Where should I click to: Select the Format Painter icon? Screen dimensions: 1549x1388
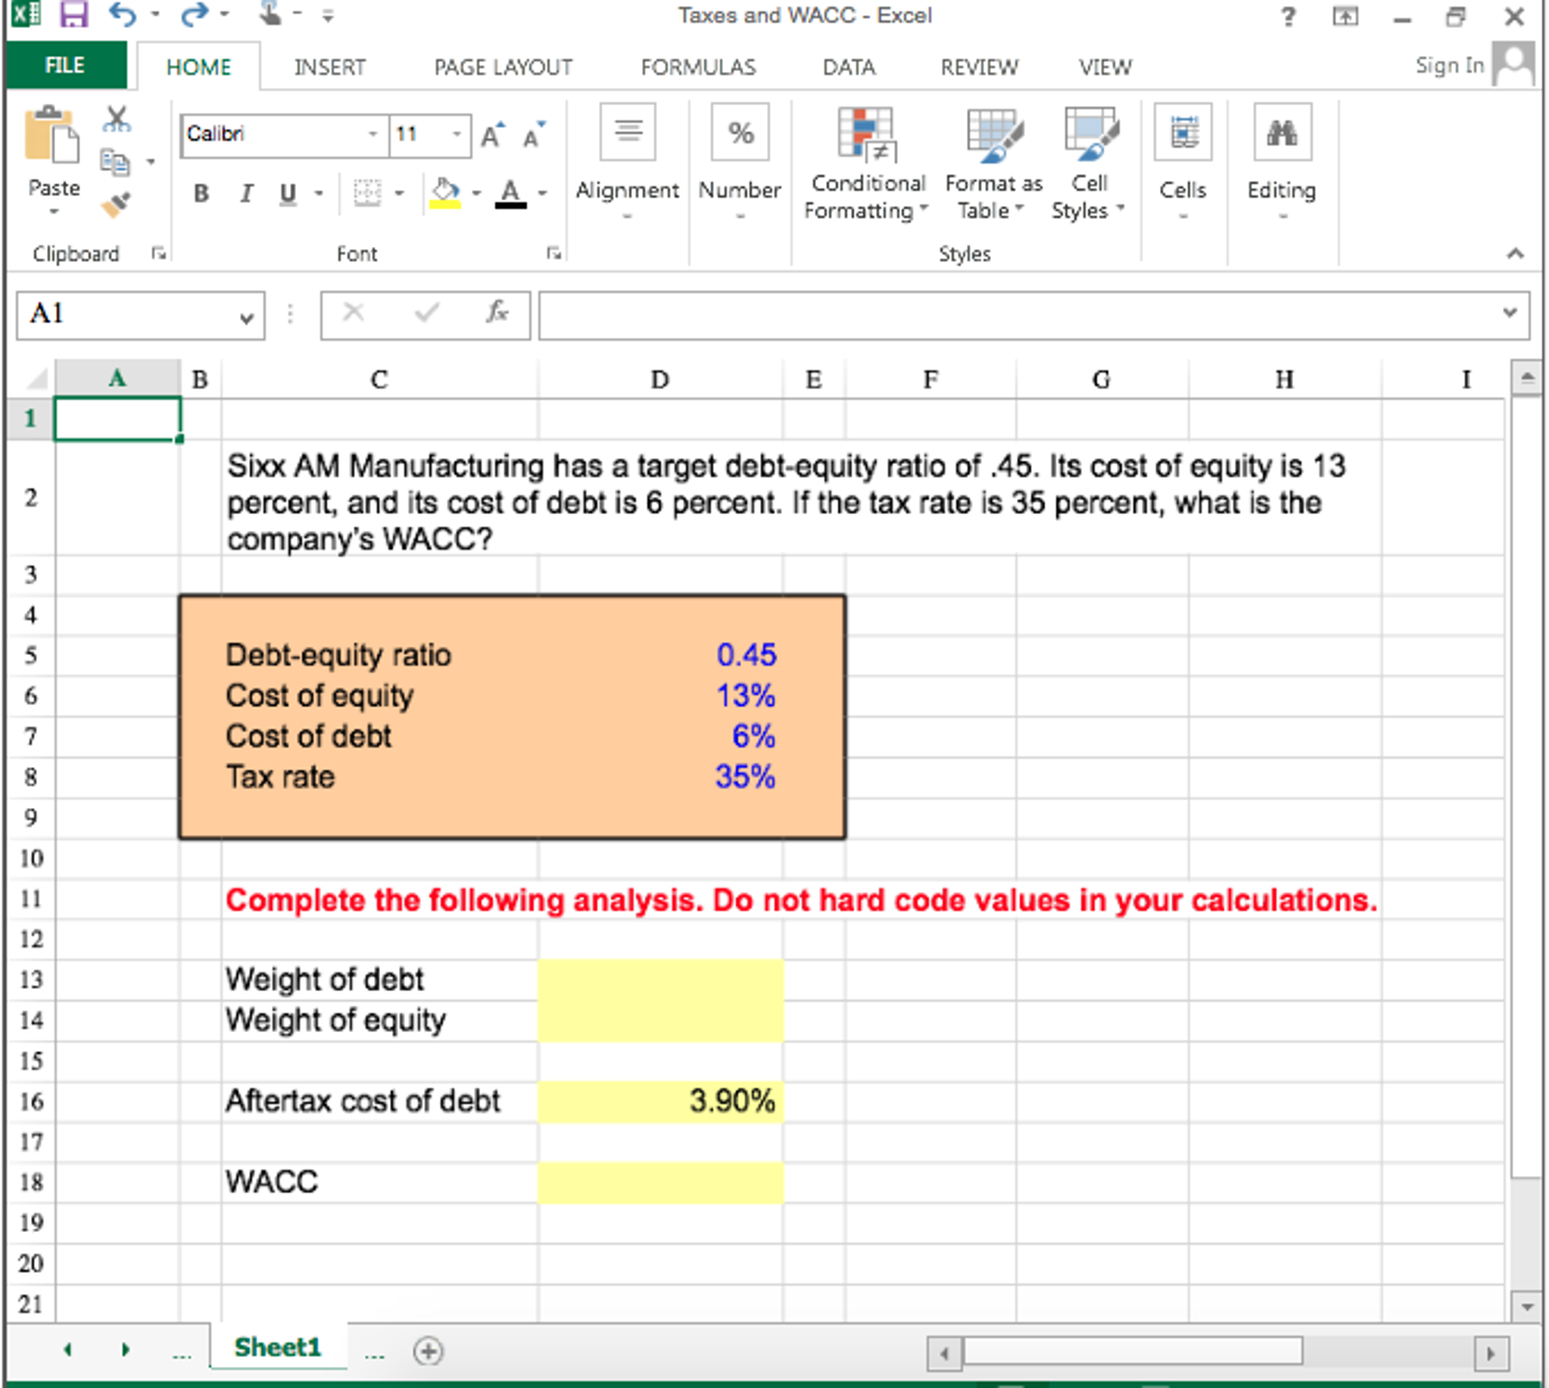(x=114, y=202)
